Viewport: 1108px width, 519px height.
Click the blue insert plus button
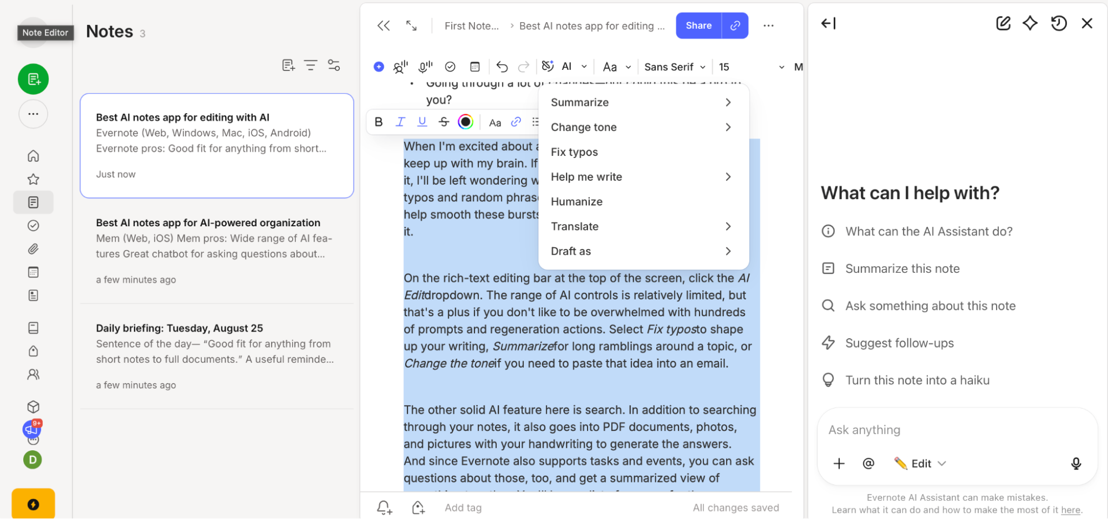coord(379,67)
